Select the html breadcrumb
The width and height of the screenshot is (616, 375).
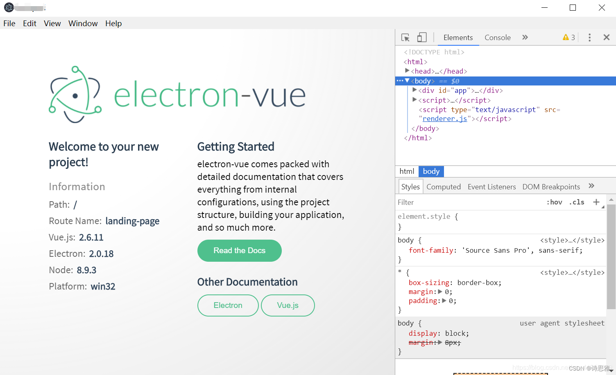(407, 171)
